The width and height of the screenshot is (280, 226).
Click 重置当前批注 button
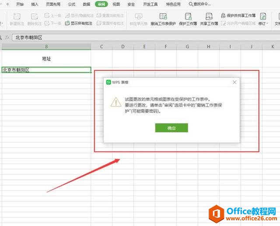point(110,15)
